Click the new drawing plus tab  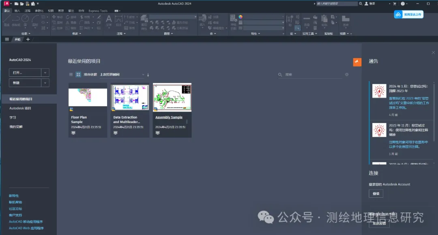[28, 39]
